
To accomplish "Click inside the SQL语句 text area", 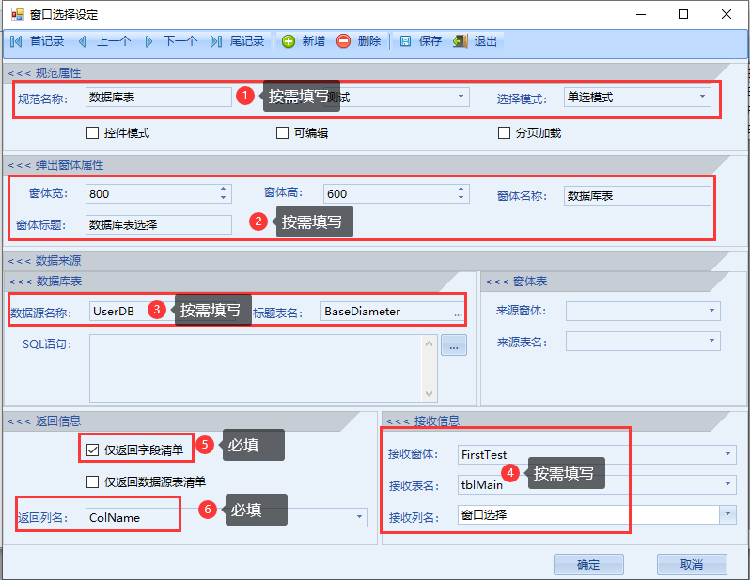I will (x=256, y=368).
